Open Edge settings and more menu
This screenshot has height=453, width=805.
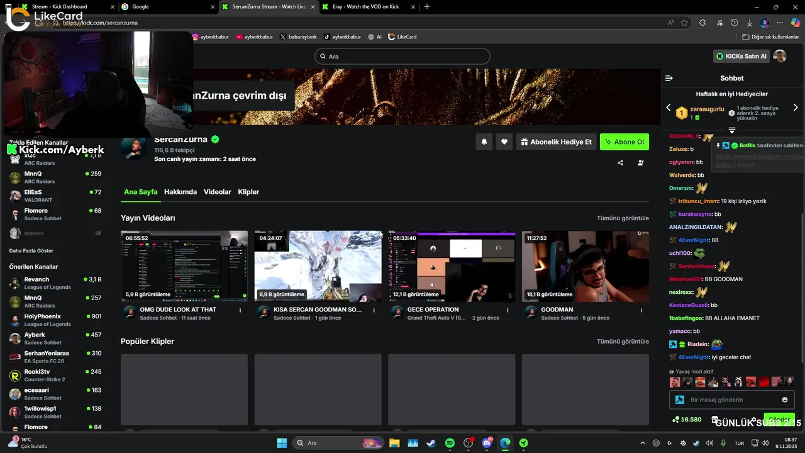tap(780, 23)
